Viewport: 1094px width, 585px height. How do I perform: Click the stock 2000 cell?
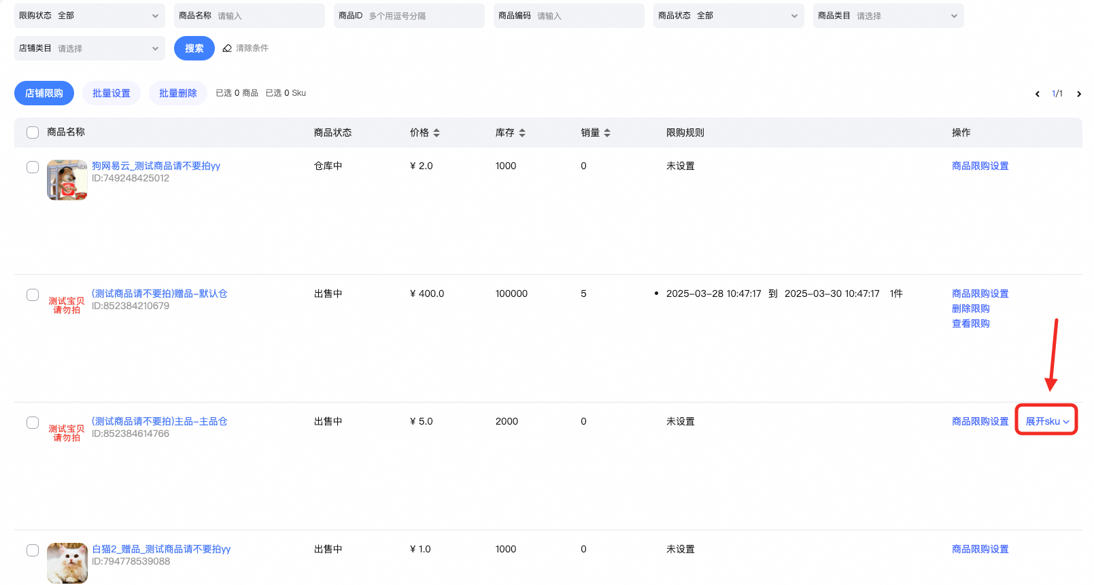click(x=507, y=421)
